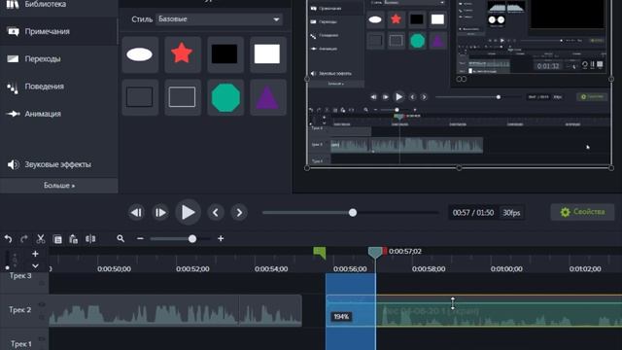Open the Поведения tab
The height and width of the screenshot is (350, 622).
[x=58, y=87]
